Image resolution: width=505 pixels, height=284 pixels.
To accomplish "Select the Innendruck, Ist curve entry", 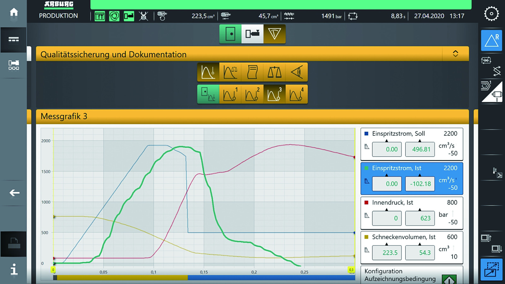I will [412, 213].
